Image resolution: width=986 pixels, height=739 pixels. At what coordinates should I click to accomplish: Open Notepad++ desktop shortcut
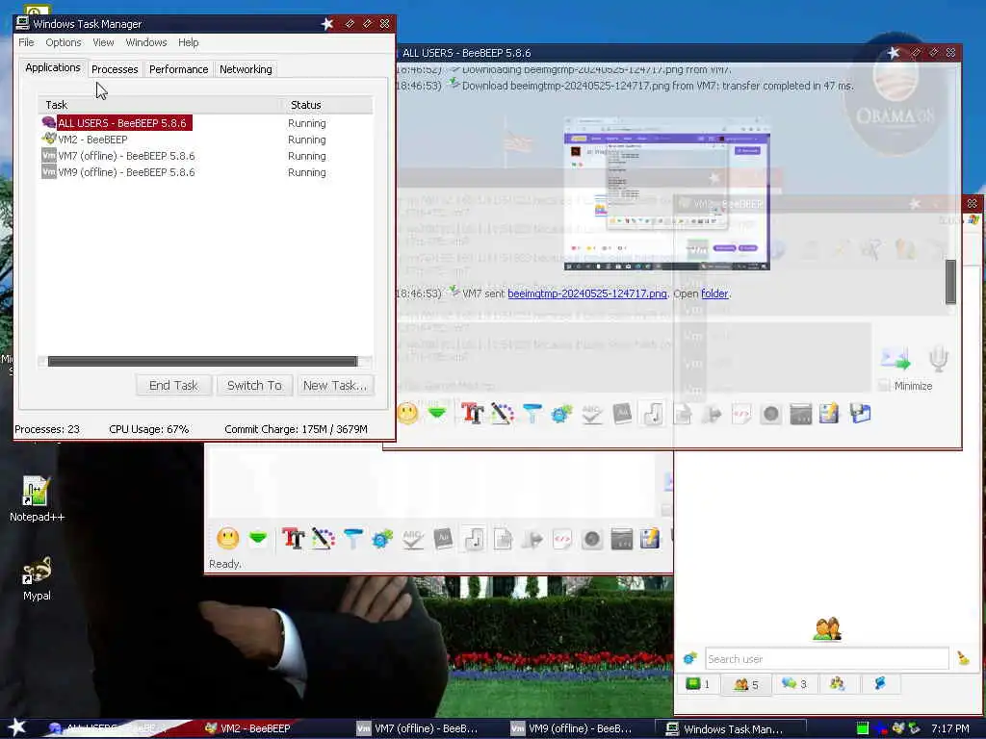(x=37, y=499)
